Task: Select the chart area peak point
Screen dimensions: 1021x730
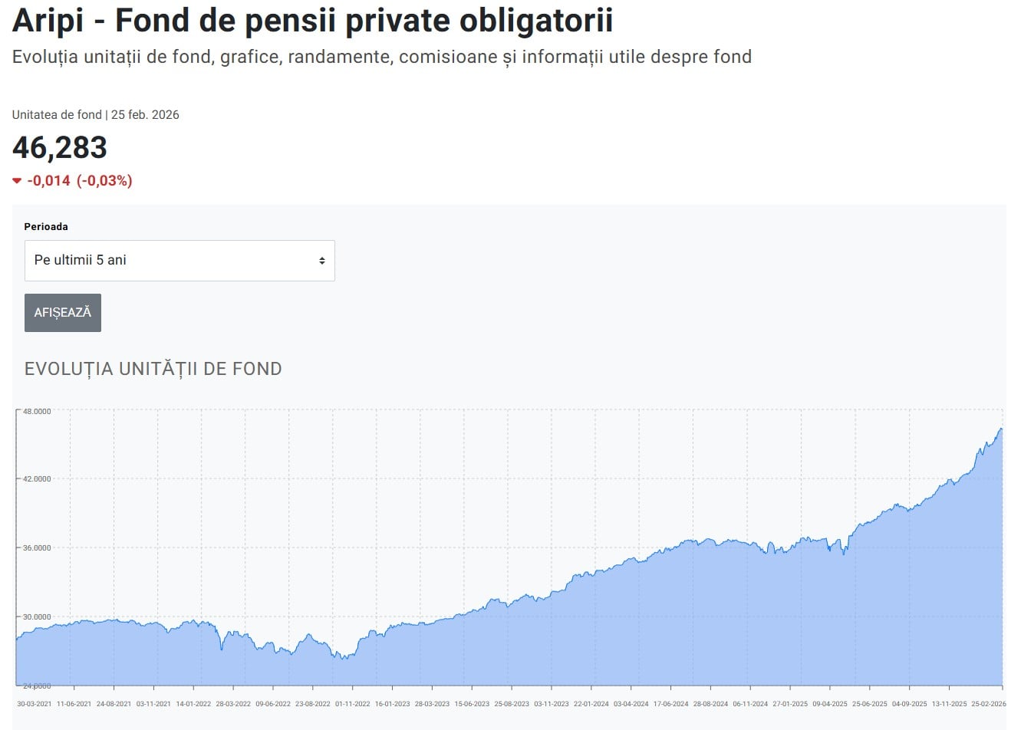Action: tap(1001, 429)
